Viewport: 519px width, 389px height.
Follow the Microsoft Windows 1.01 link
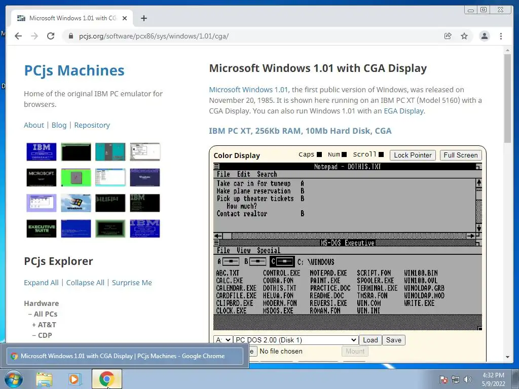click(x=248, y=90)
